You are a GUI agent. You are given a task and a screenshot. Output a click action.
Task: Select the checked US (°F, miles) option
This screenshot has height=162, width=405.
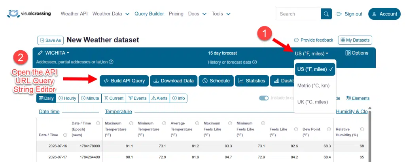coord(315,69)
